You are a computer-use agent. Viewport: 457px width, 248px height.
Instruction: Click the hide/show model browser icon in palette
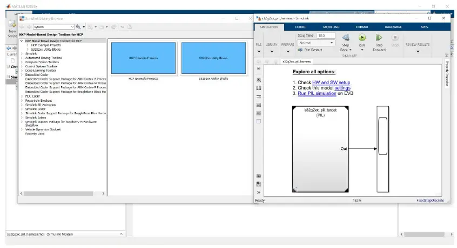click(x=259, y=68)
